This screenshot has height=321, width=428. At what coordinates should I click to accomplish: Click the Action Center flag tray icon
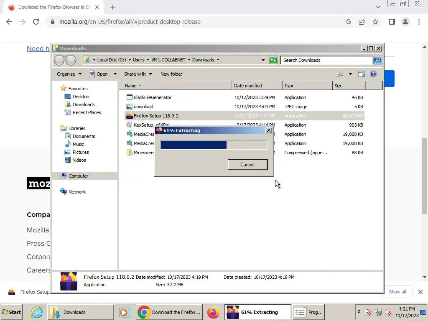368,312
